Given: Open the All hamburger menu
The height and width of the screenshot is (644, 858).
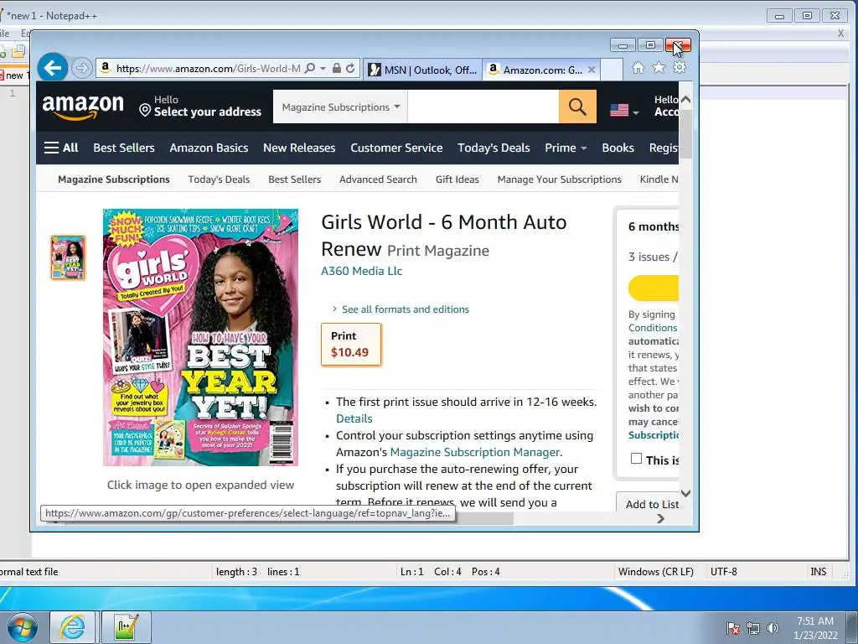Looking at the screenshot, I should tap(61, 148).
